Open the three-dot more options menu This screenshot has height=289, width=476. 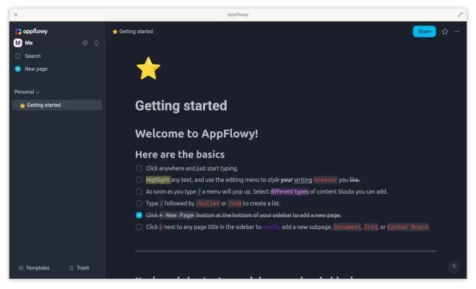pyautogui.click(x=457, y=32)
